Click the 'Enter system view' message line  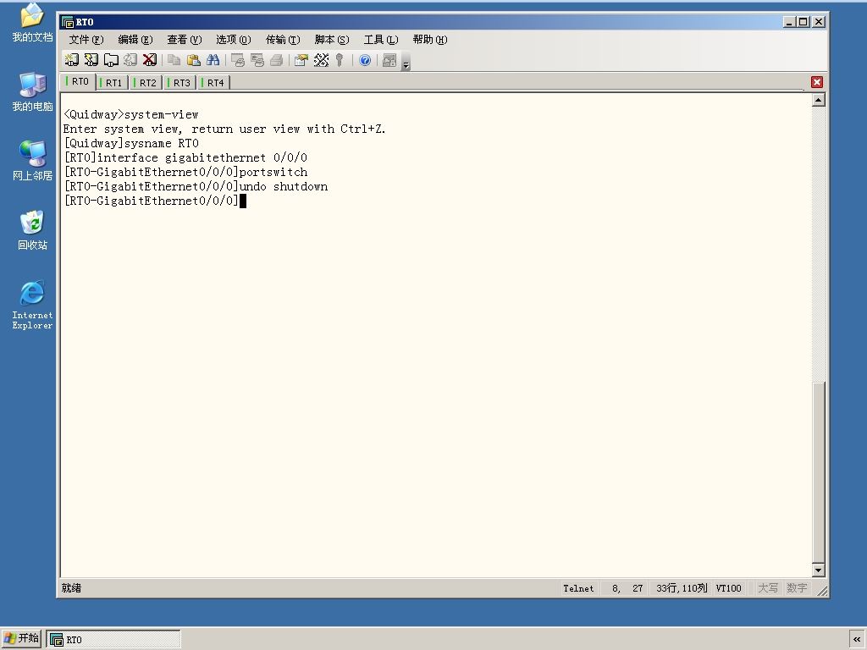click(224, 129)
